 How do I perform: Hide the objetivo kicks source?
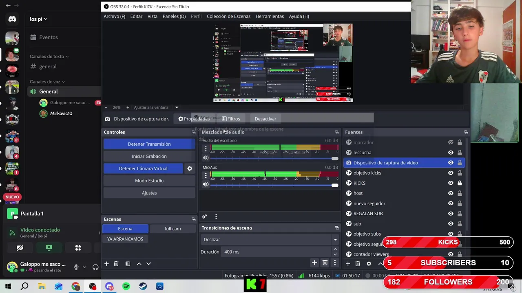tap(451, 173)
